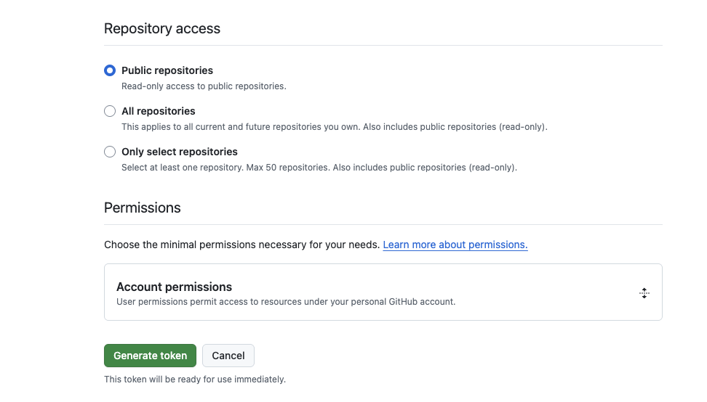This screenshot has height=402, width=707.
Task: Click the Permissions section heading
Action: pos(143,208)
